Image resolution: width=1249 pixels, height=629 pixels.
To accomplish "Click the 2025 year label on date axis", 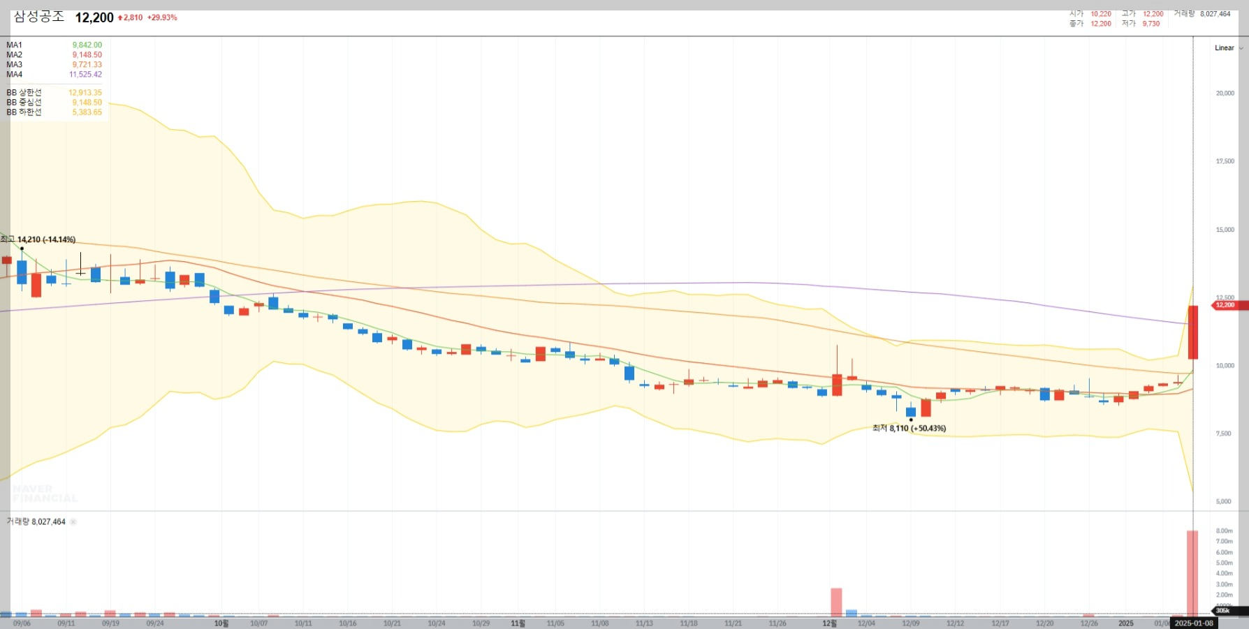I will point(1126,623).
